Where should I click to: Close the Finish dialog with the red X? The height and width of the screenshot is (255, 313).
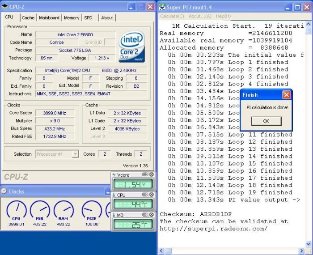(287, 95)
